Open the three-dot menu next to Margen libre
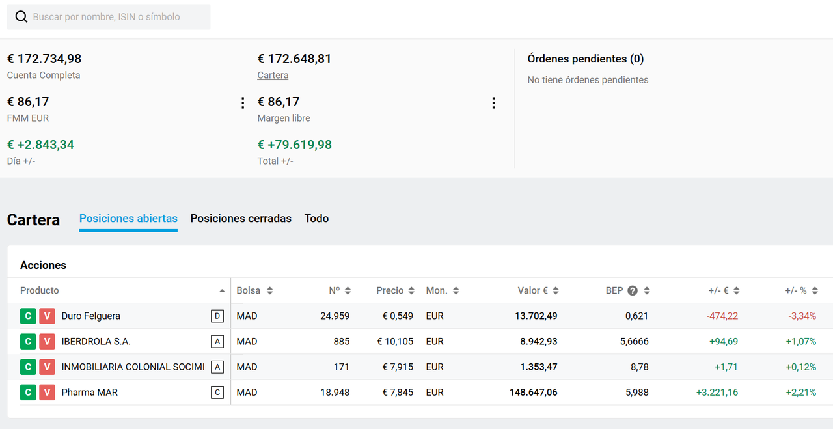The width and height of the screenshot is (833, 429). 493,103
